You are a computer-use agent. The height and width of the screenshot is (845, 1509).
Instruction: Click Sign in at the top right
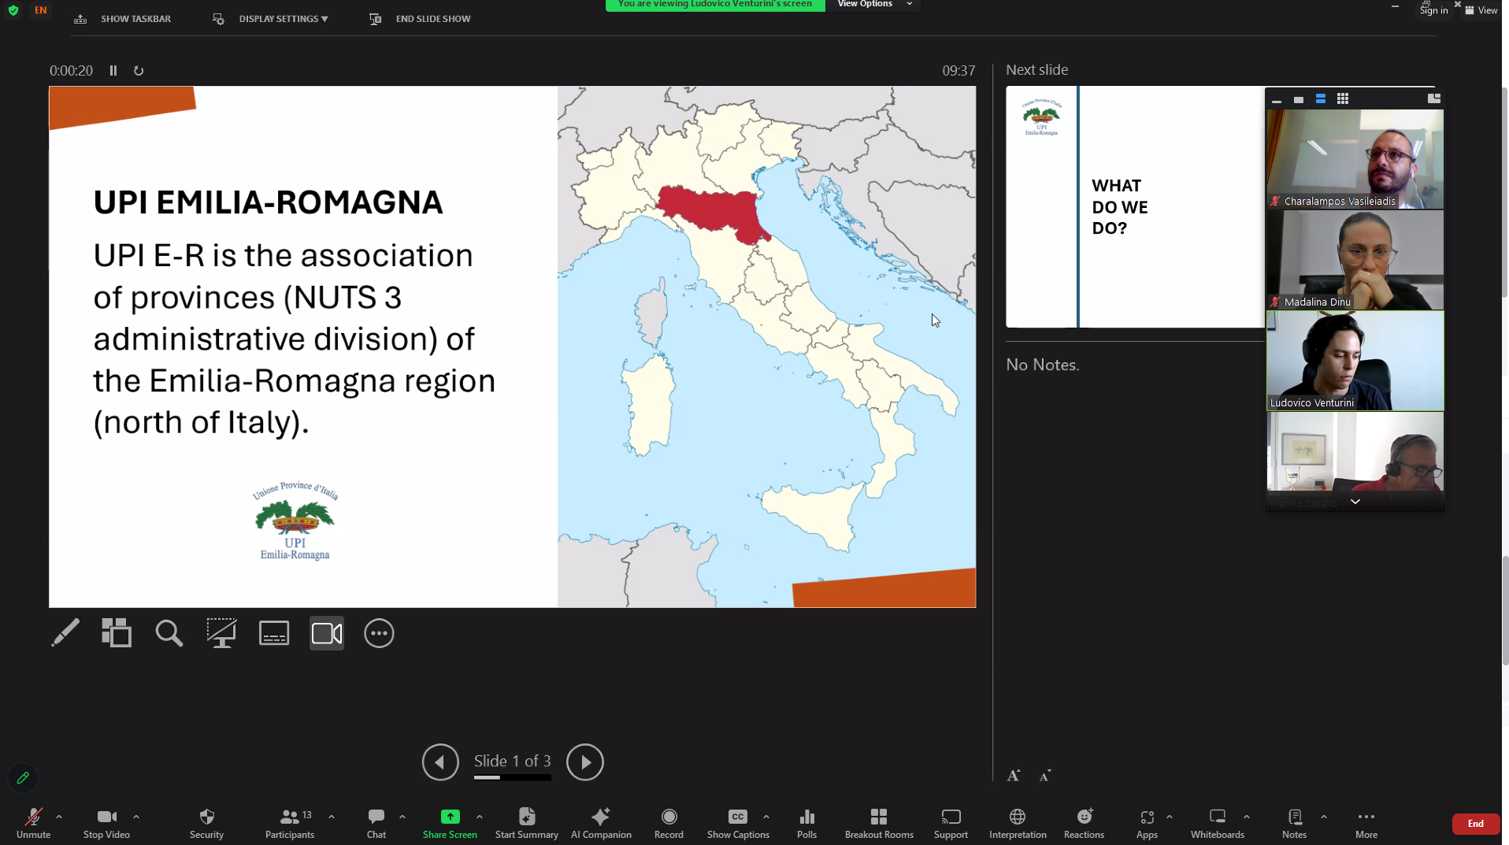pos(1433,10)
